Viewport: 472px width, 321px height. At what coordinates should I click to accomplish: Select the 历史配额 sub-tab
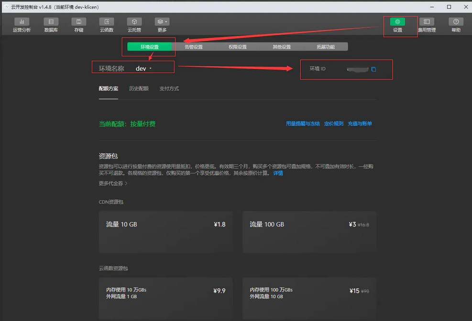139,89
